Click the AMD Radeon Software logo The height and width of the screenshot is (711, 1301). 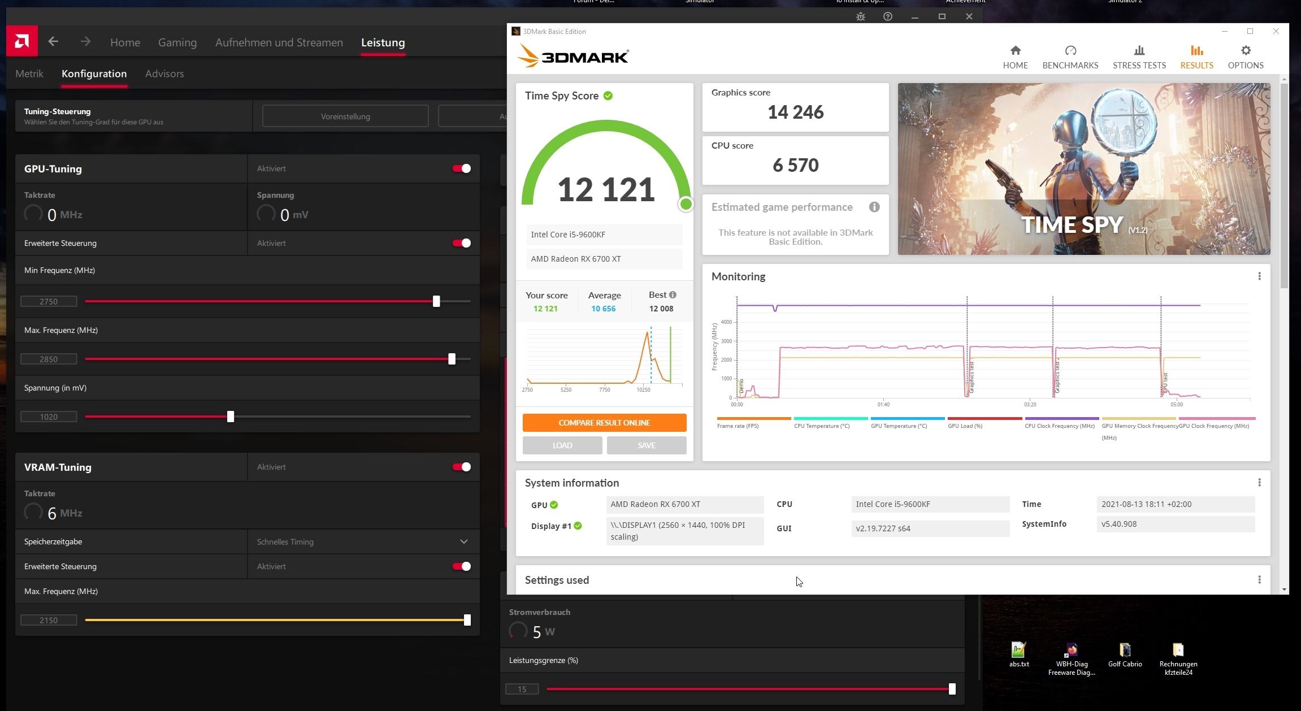coord(22,41)
